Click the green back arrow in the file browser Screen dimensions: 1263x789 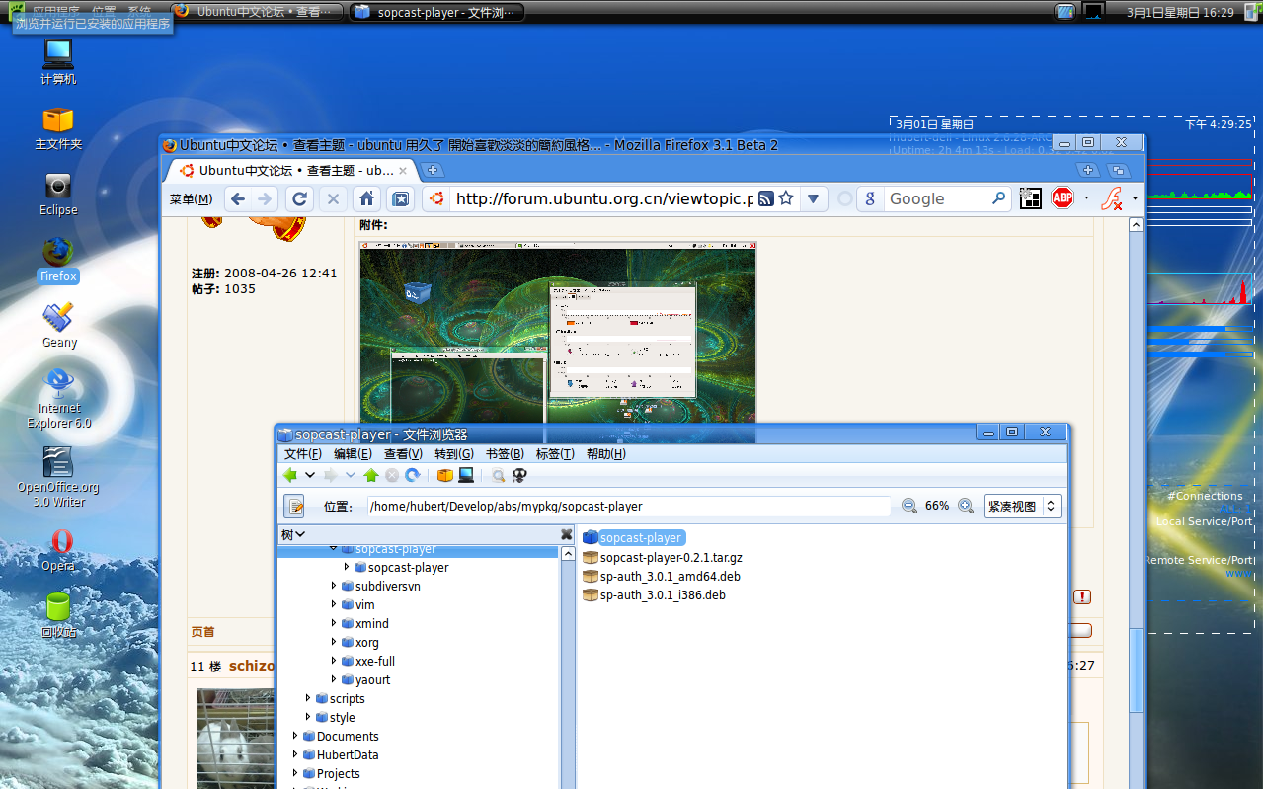click(x=290, y=475)
